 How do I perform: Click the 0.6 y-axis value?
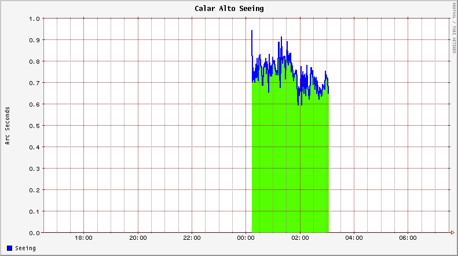[x=34, y=104]
